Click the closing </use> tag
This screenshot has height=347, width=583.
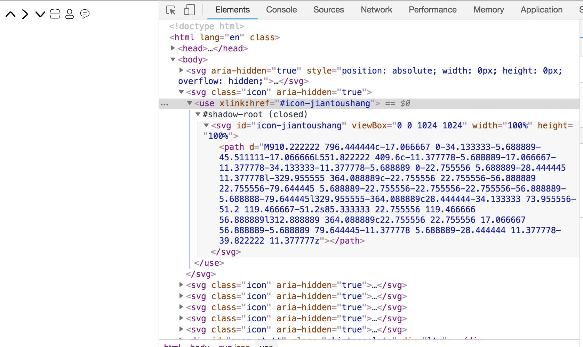tap(209, 263)
